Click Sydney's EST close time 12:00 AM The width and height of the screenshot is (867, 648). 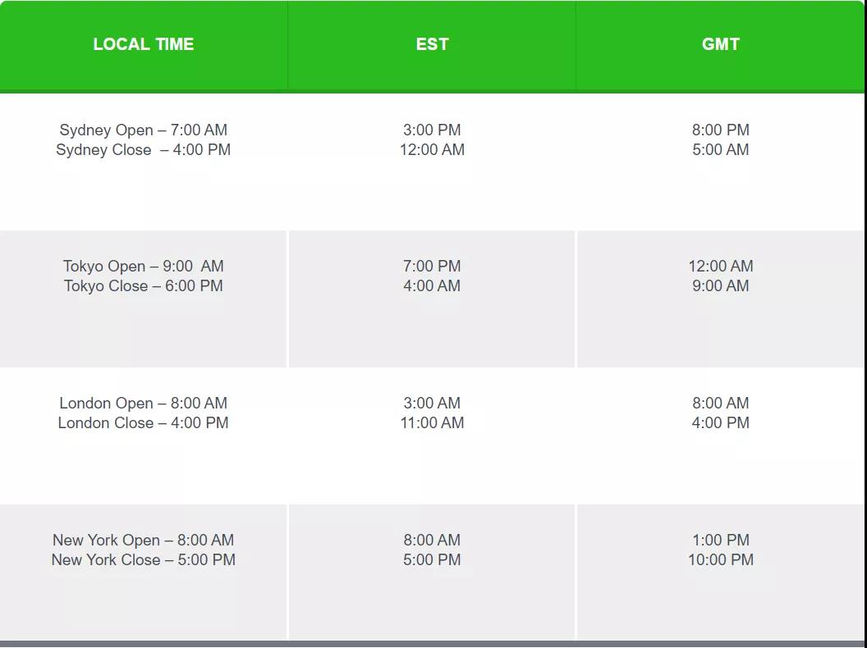(x=432, y=149)
